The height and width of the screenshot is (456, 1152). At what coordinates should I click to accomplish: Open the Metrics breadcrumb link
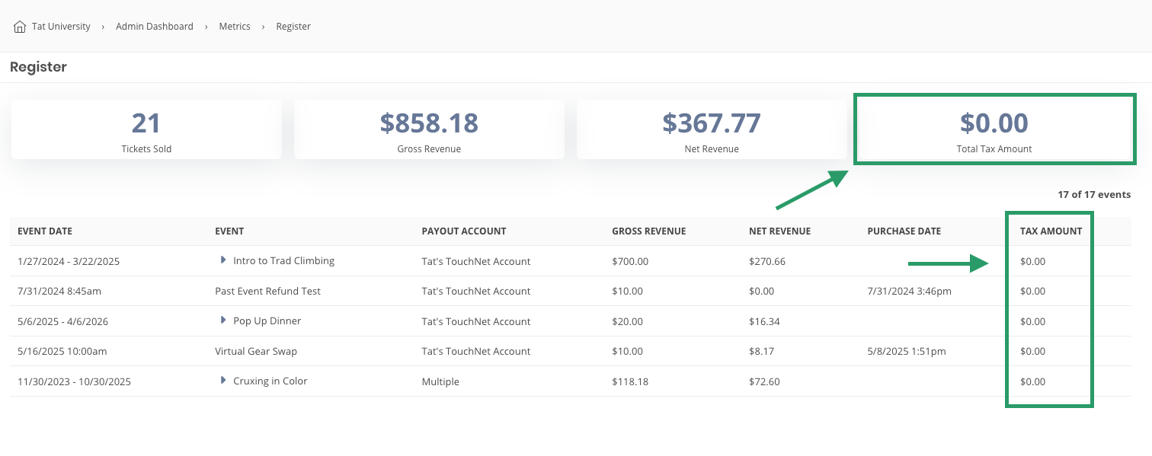(x=234, y=26)
